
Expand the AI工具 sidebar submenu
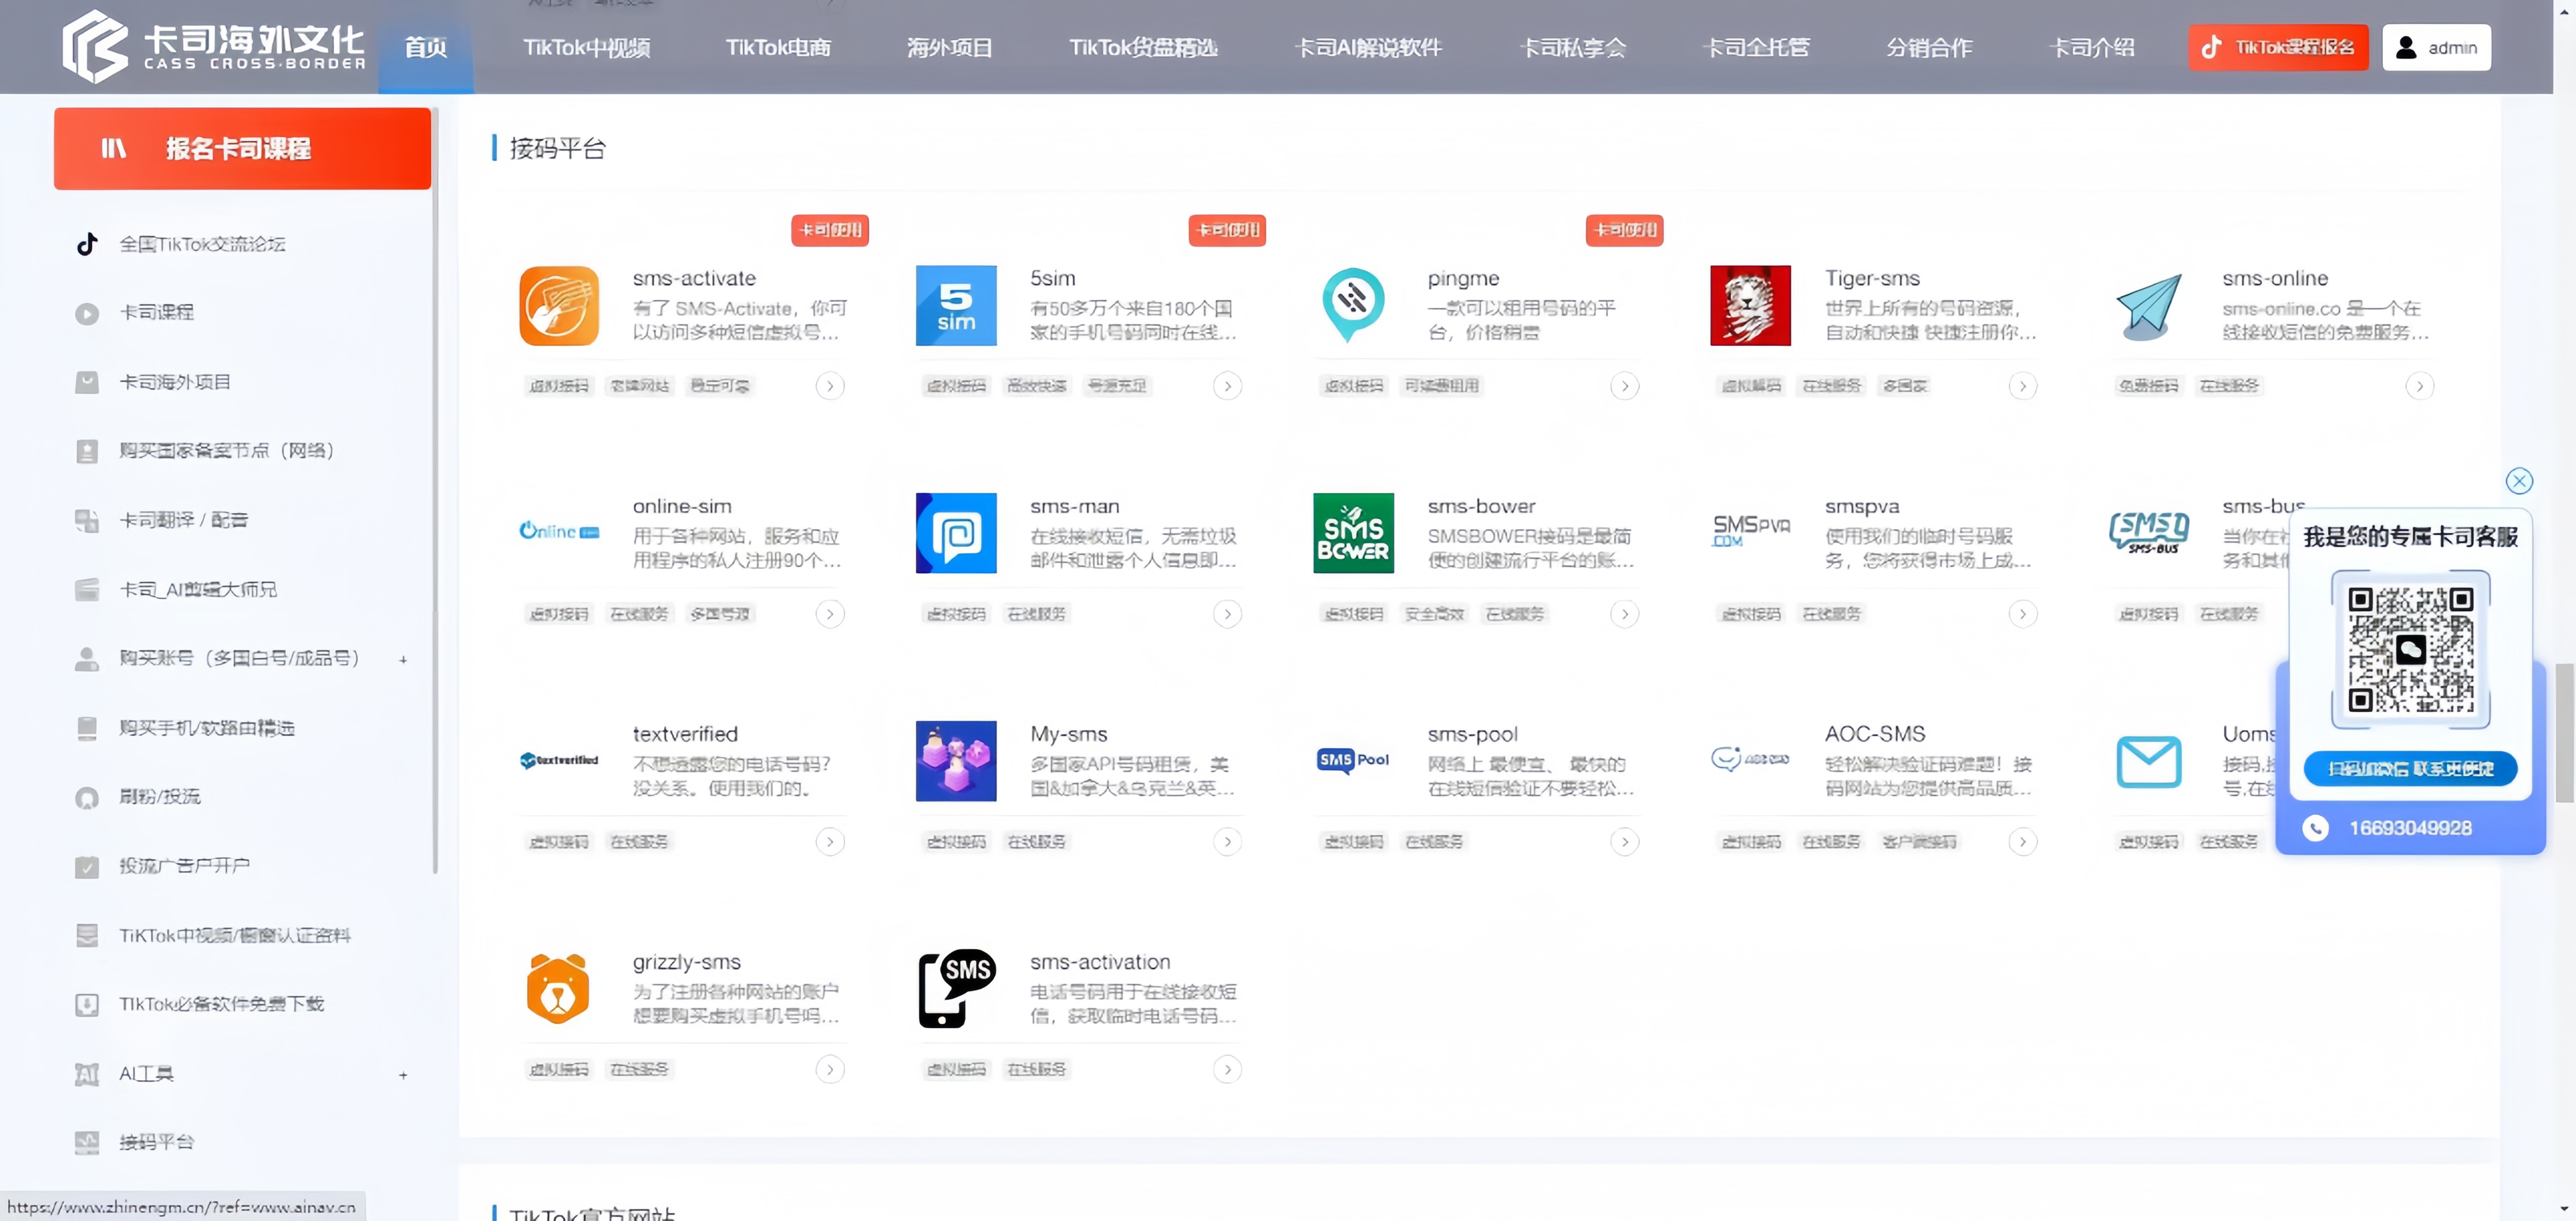tap(403, 1075)
